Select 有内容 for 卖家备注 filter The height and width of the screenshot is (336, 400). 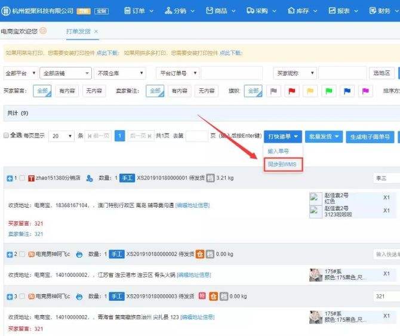(x=180, y=91)
